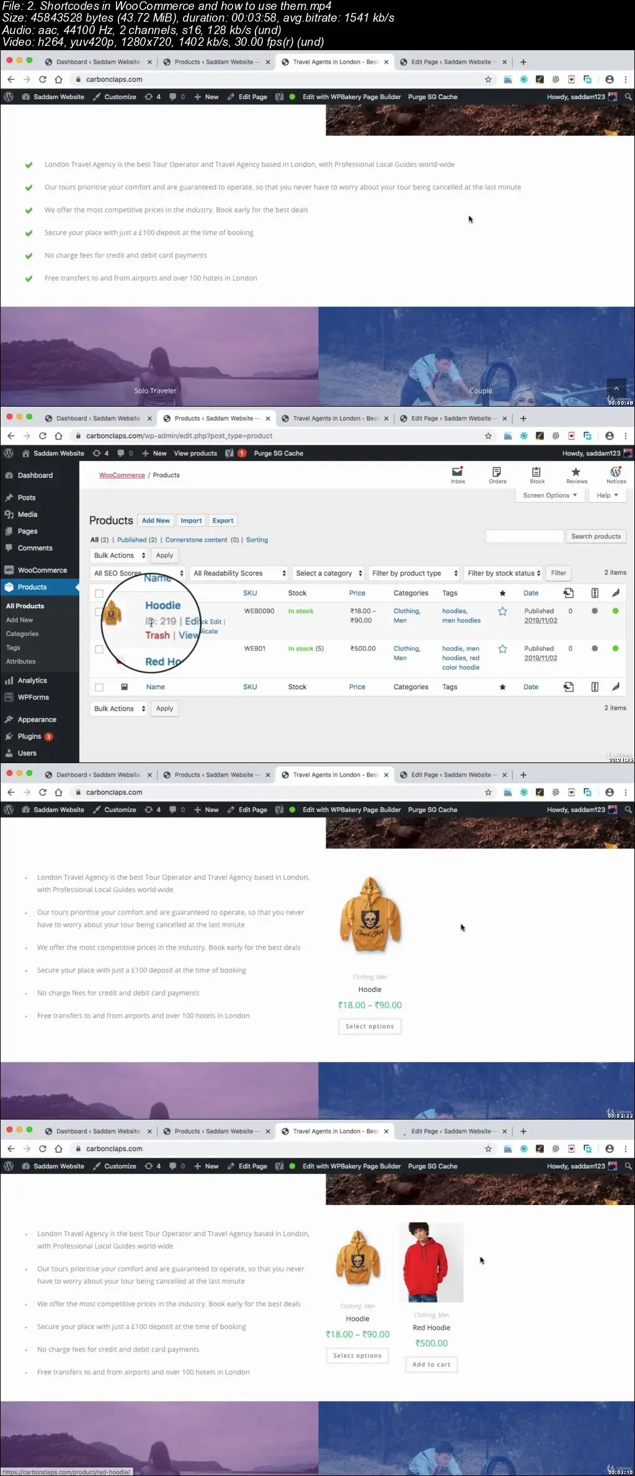Click the SEO score feather icon in table header
The image size is (635, 1476).
click(615, 593)
